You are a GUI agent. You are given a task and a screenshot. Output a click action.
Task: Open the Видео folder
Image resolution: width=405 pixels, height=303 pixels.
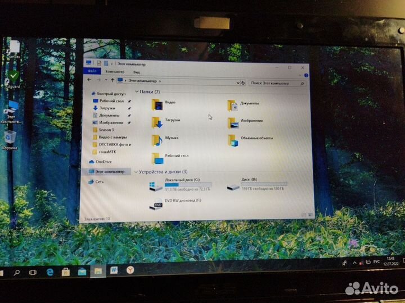163,104
